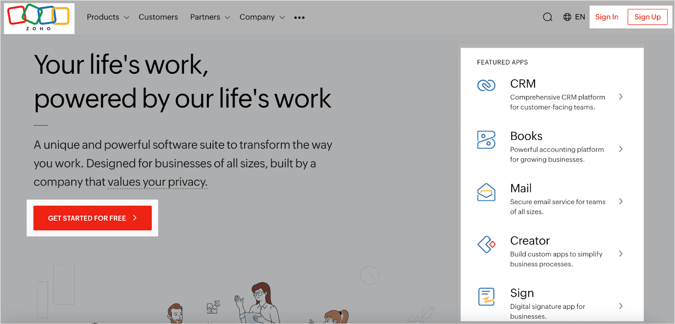Click 'Powerful accounting platform' description text
Screen dimensions: 675x324
[x=557, y=150]
